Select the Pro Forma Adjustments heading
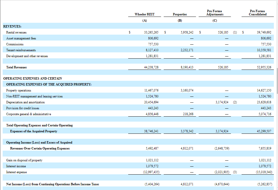The width and height of the screenshot is (278, 190). (214, 13)
